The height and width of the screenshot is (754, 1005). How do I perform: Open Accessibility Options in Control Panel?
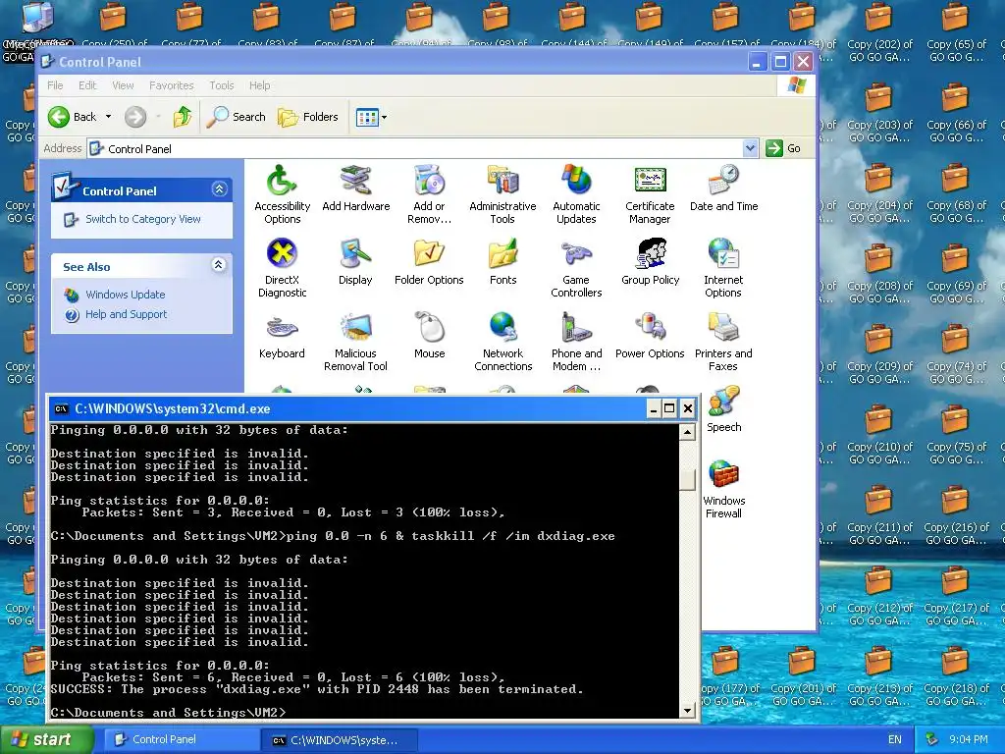tap(282, 194)
